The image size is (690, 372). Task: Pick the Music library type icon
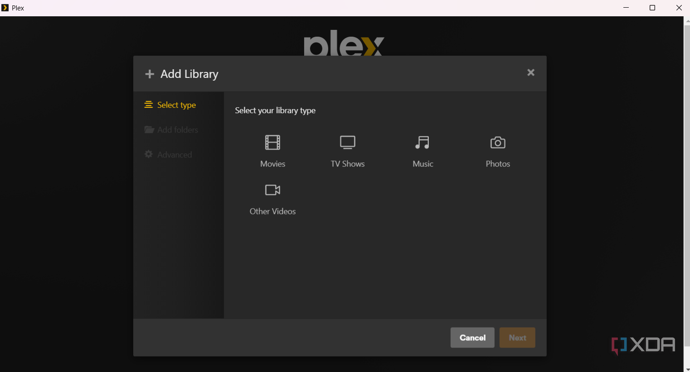[x=423, y=143]
